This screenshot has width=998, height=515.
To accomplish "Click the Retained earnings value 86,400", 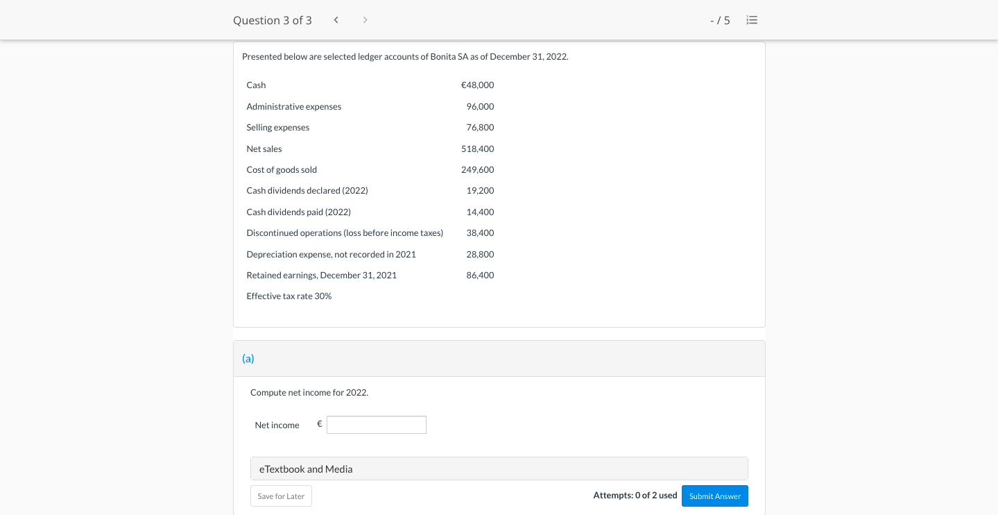I will 480,275.
